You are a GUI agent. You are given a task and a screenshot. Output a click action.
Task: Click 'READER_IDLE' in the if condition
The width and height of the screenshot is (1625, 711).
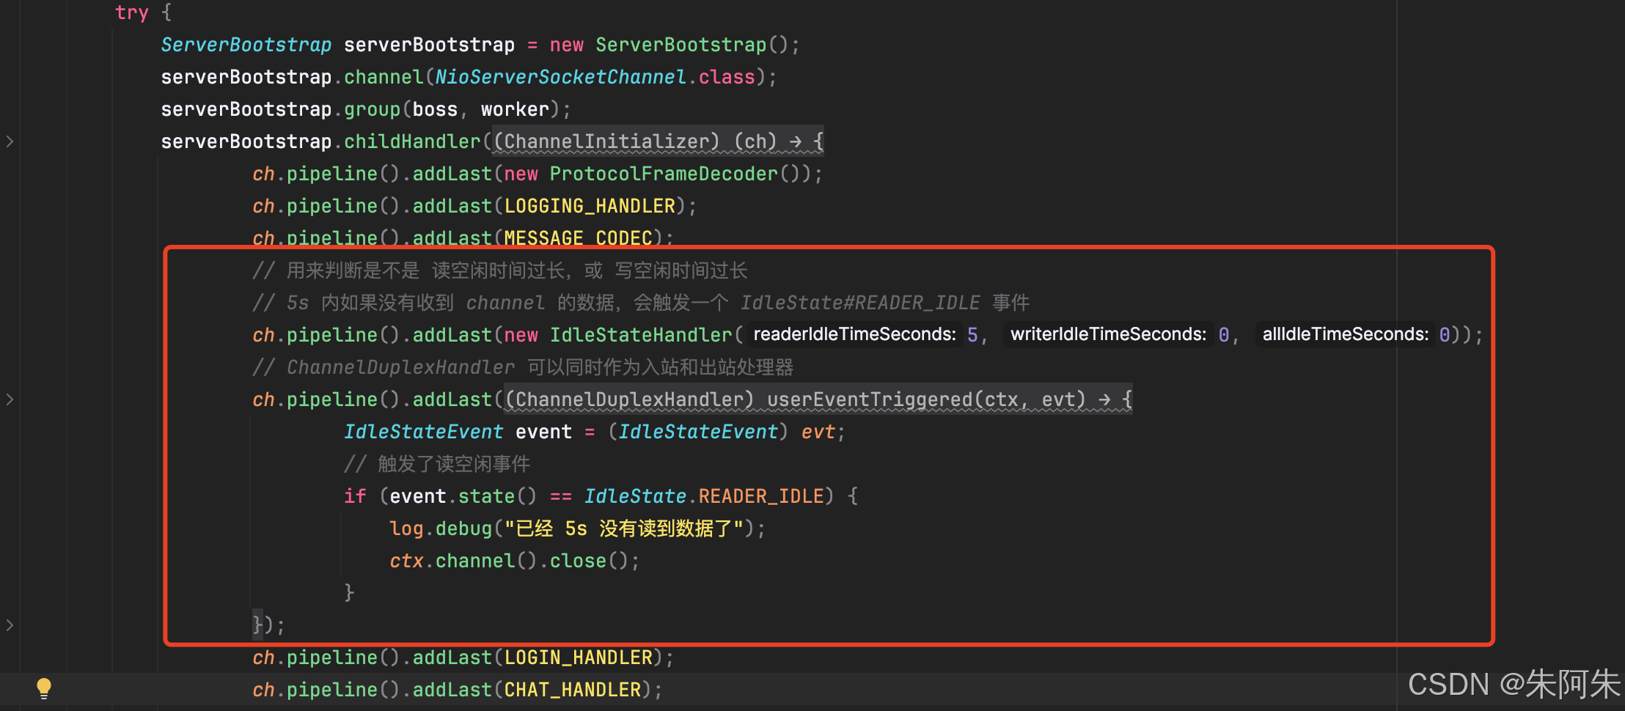(x=761, y=496)
